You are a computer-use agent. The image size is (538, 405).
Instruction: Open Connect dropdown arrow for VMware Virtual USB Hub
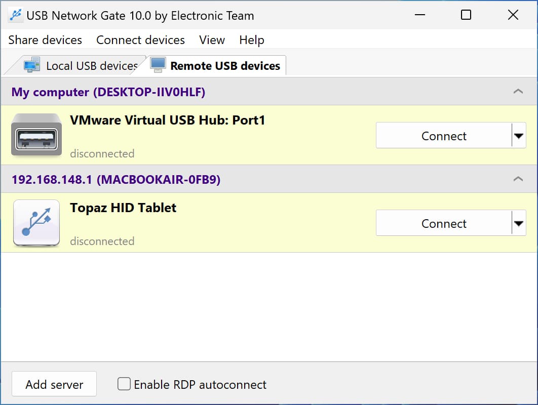click(x=519, y=136)
